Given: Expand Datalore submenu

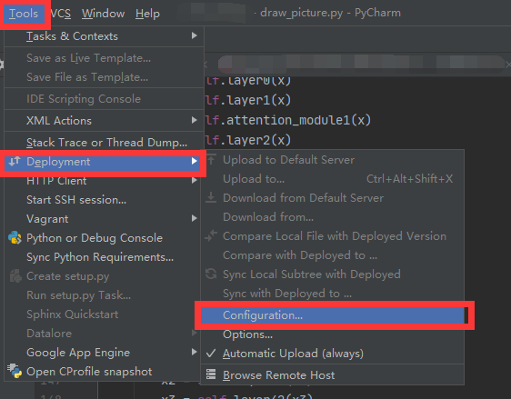Looking at the screenshot, I should (104, 334).
